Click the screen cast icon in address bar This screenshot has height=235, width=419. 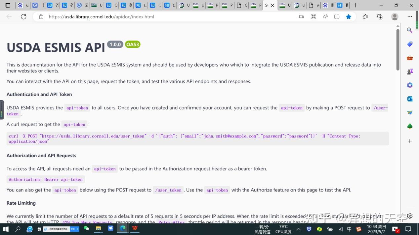coord(301,16)
